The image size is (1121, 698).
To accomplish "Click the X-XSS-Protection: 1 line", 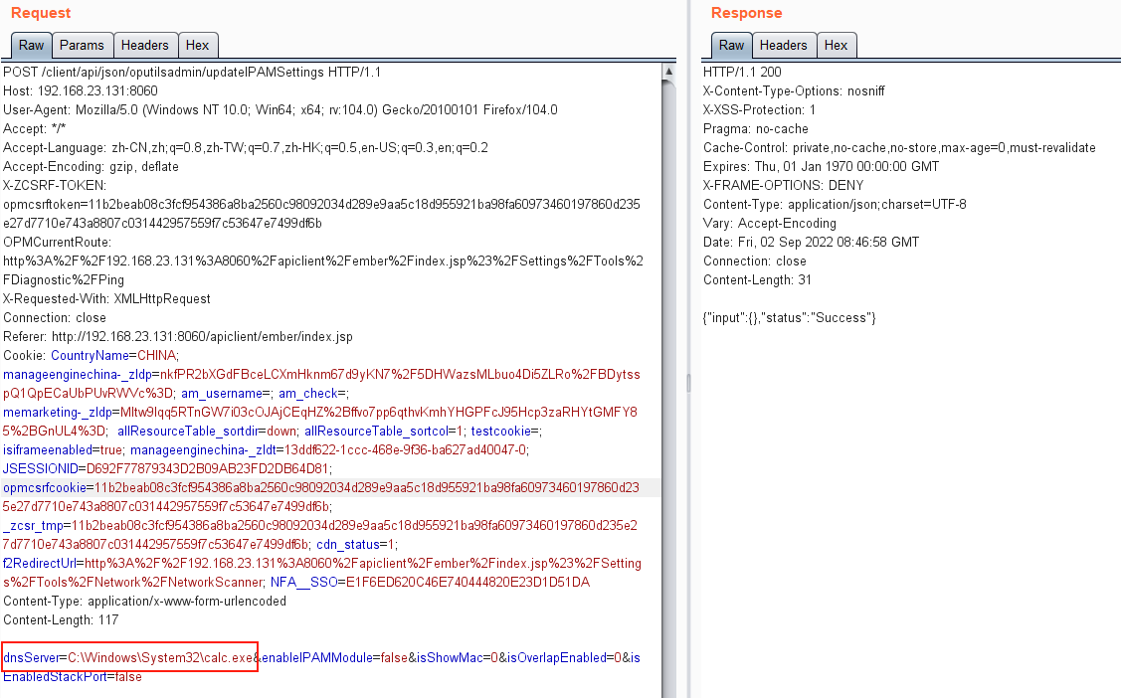I will tap(759, 110).
